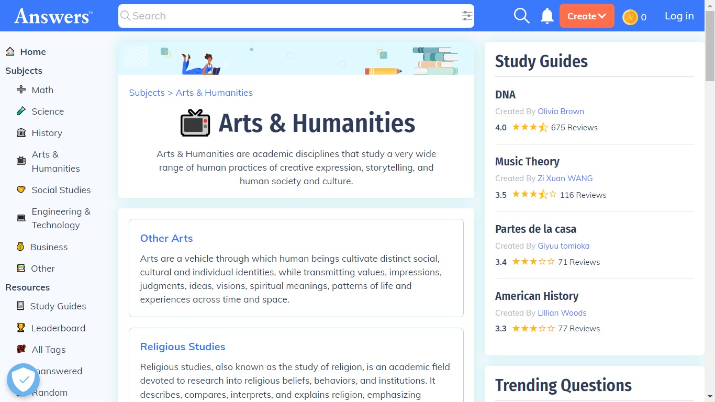Click Subjects in the breadcrumb
This screenshot has width=715, height=402.
(147, 93)
